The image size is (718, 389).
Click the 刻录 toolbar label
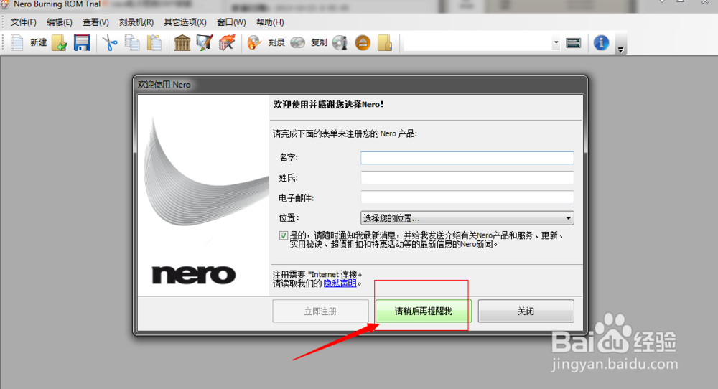(276, 42)
